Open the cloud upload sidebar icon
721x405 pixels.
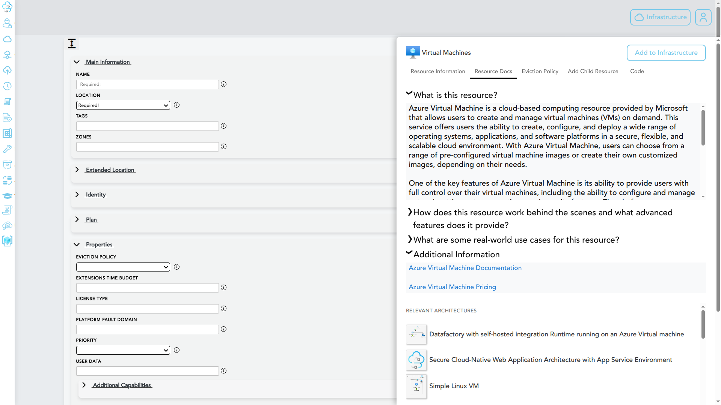tap(7, 70)
